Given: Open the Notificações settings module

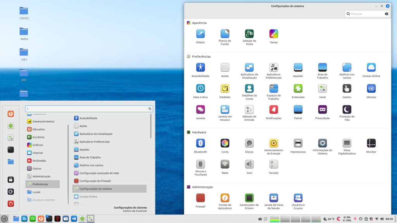Looking at the screenshot, I should click(274, 110).
